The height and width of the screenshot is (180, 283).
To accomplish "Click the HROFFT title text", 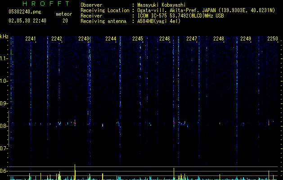I will point(46,4).
